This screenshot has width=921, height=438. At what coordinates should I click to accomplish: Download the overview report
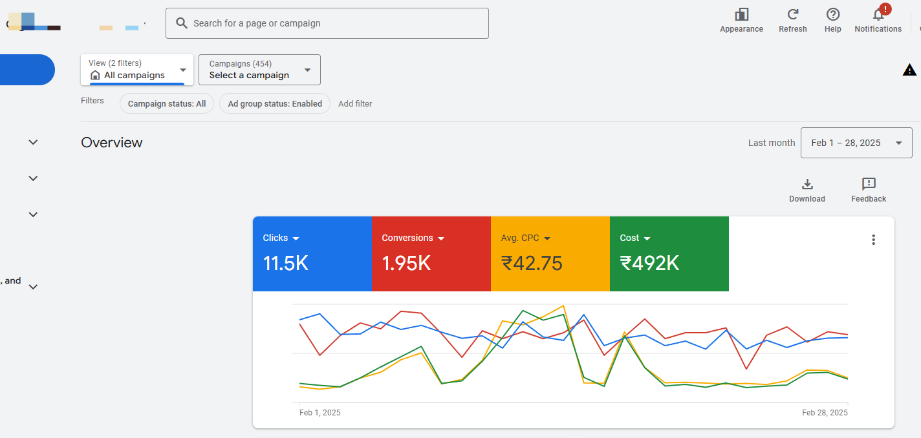click(x=807, y=184)
